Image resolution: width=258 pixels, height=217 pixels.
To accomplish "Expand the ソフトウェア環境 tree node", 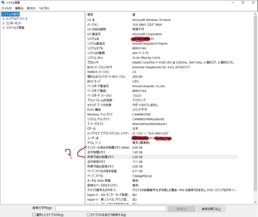I will [x=4, y=28].
